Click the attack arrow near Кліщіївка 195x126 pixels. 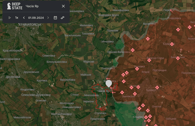click(x=146, y=121)
